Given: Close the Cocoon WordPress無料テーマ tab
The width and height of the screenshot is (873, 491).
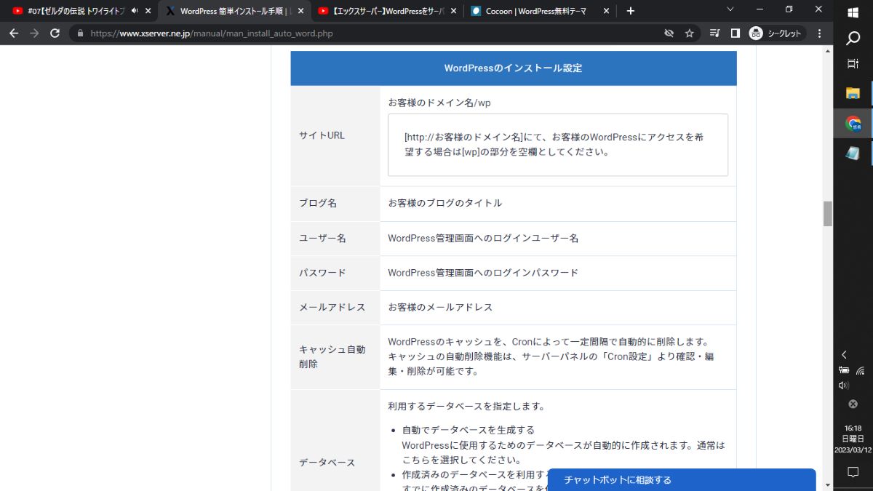Looking at the screenshot, I should 607,11.
